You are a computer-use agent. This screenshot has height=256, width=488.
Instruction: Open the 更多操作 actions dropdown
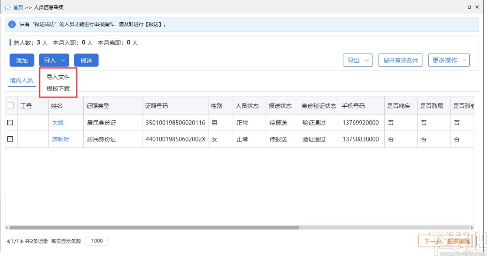click(449, 60)
